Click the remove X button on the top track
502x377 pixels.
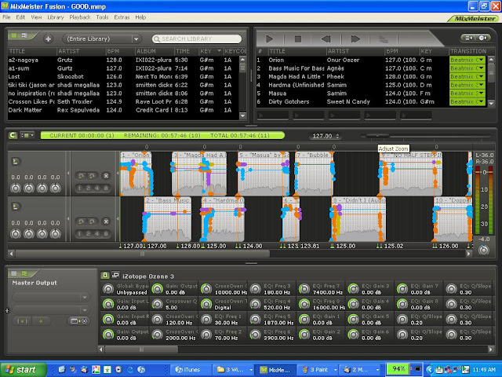106,176
